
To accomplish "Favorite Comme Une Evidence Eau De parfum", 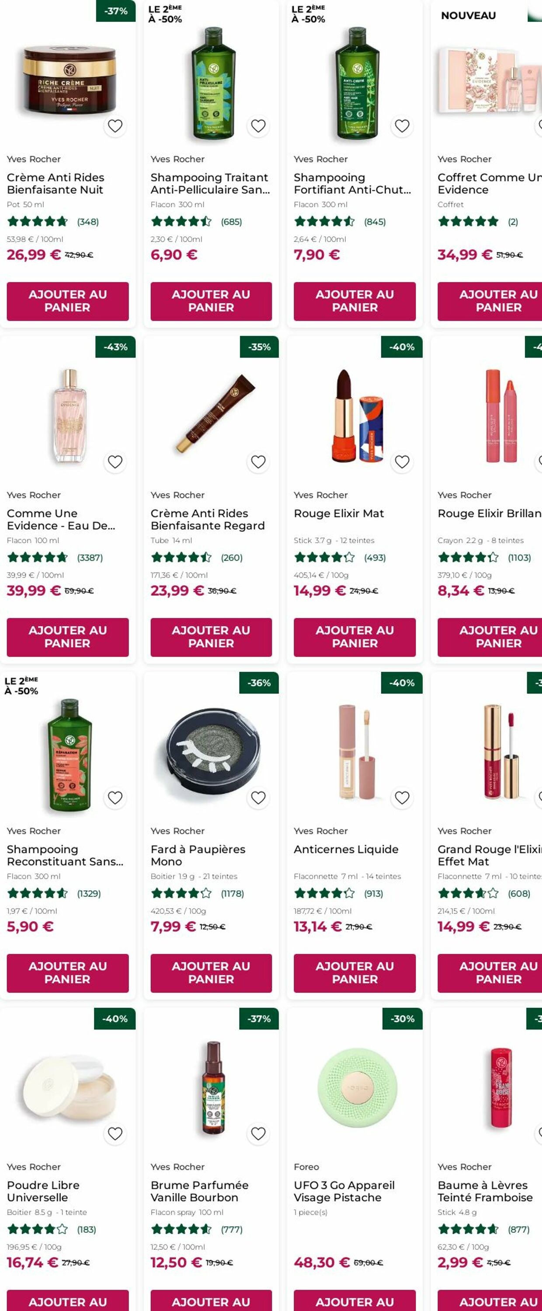I will [x=115, y=461].
